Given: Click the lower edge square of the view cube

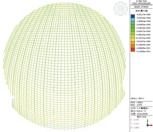Looking at the screenshot, I should (121, 13).
